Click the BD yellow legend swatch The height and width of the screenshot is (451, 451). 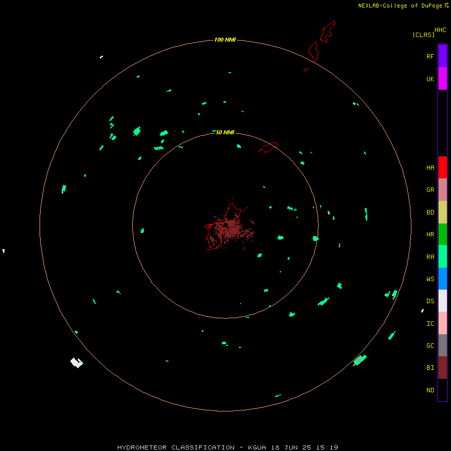tap(442, 212)
